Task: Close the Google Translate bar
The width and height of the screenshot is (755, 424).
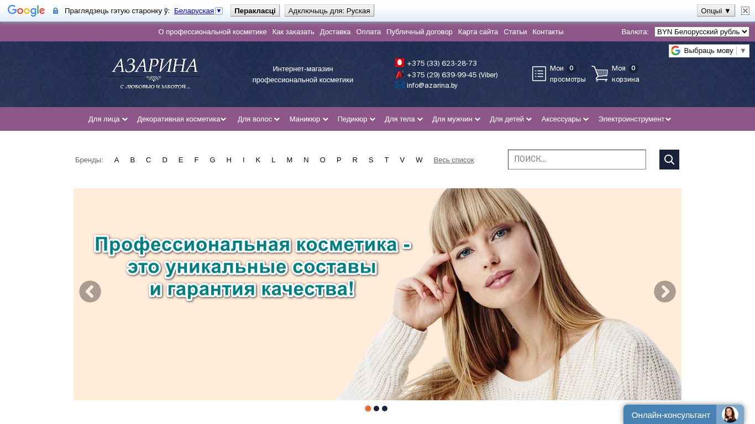Action: 745,10
